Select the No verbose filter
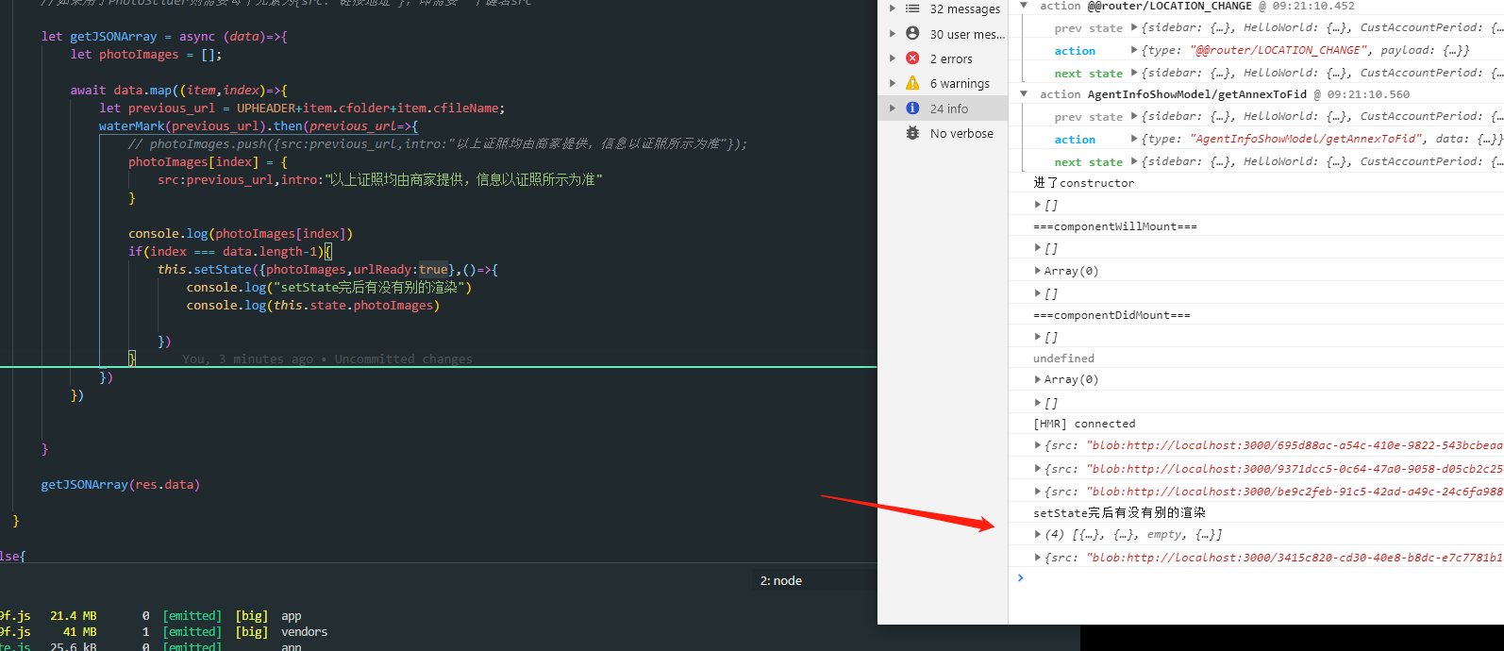Screen dimensions: 1504x651 (x=961, y=133)
